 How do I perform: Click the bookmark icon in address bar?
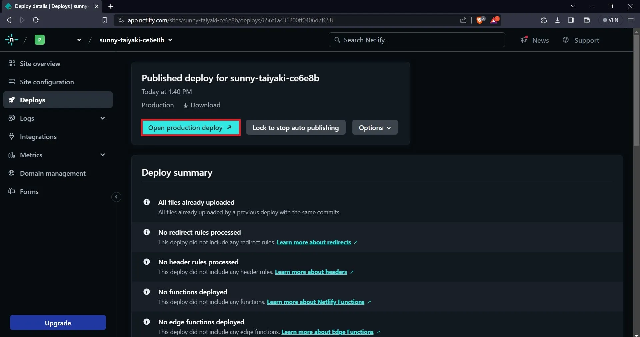coord(104,20)
